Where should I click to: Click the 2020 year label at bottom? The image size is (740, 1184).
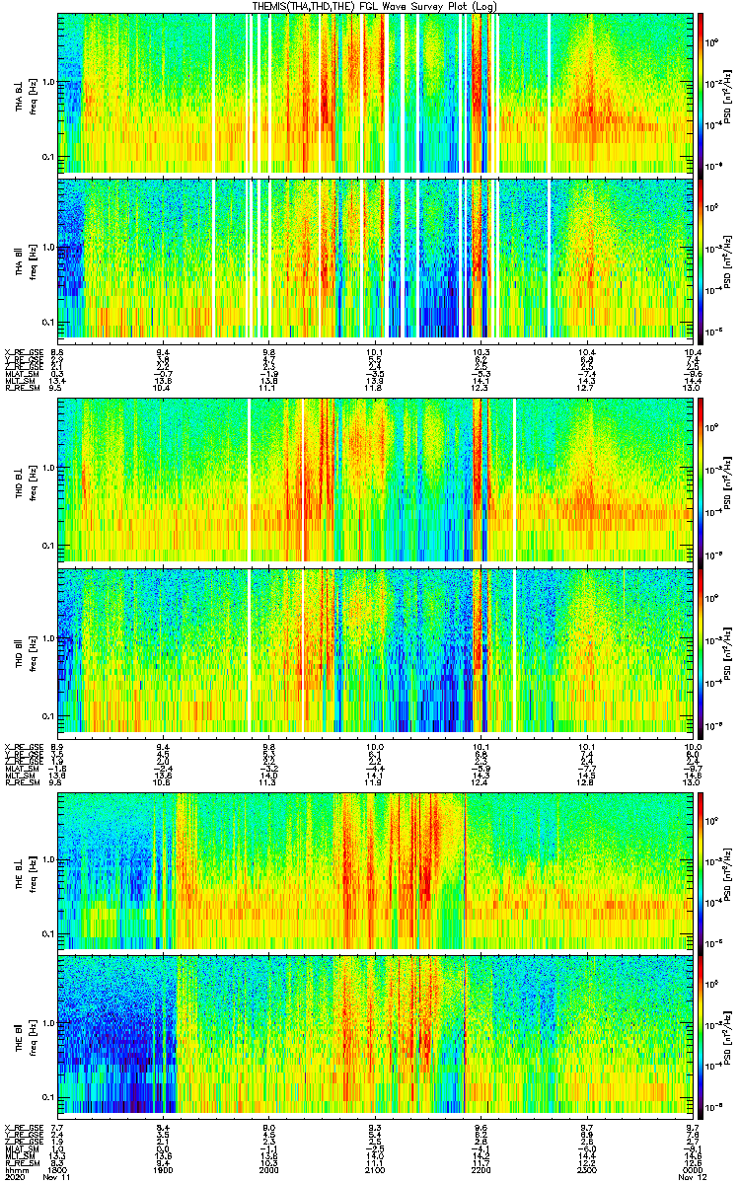15,1178
